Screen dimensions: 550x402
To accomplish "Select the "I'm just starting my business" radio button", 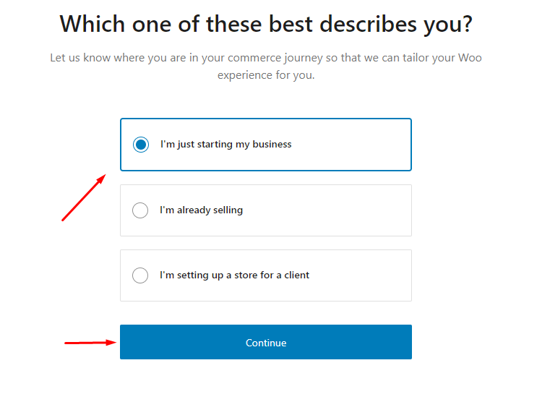I will 141,145.
